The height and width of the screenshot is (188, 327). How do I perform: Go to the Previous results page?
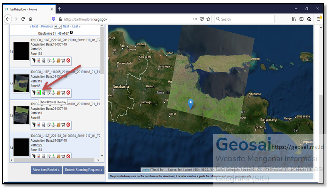click(x=46, y=26)
